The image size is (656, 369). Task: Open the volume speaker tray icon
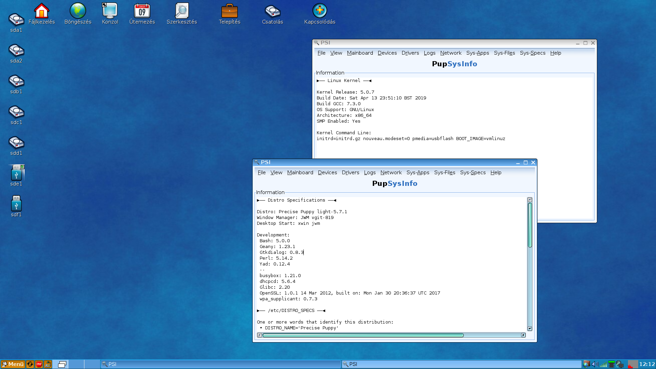pos(595,364)
